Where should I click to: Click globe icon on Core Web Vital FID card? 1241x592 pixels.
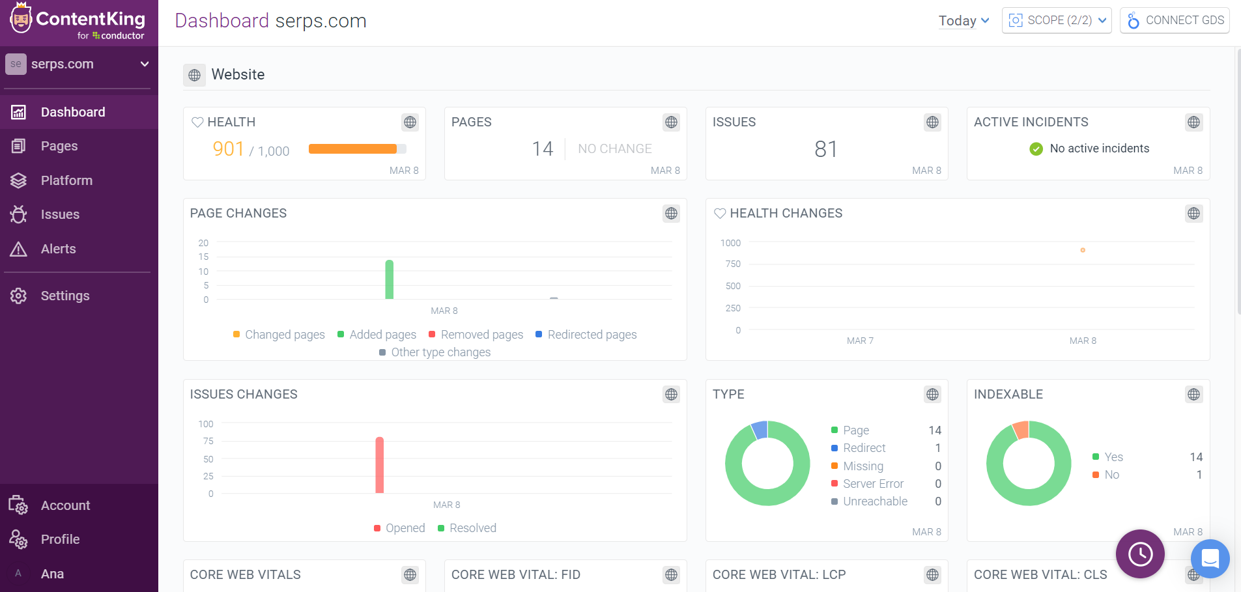click(671, 574)
